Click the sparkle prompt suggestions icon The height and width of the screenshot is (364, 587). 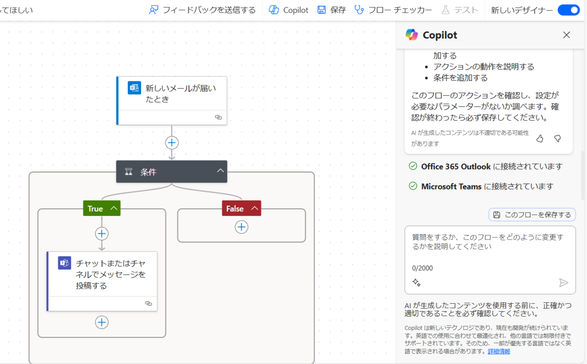tap(416, 282)
